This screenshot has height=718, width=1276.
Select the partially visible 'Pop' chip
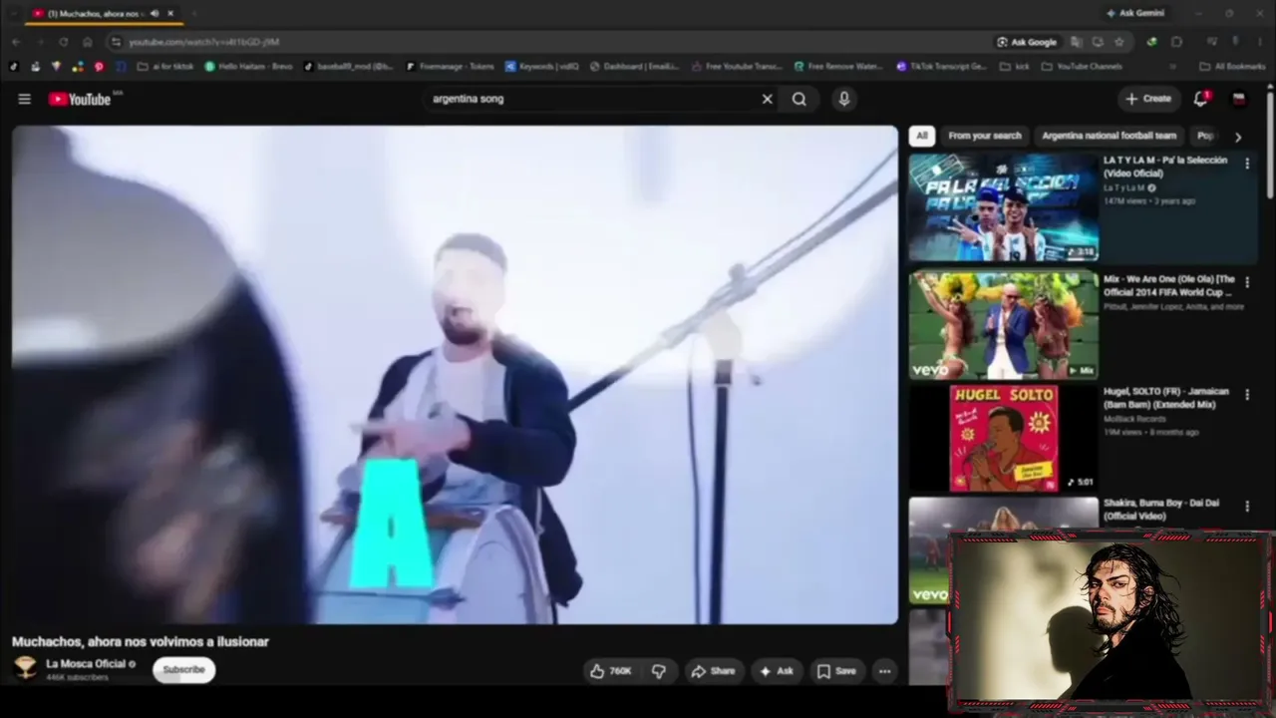coord(1204,136)
